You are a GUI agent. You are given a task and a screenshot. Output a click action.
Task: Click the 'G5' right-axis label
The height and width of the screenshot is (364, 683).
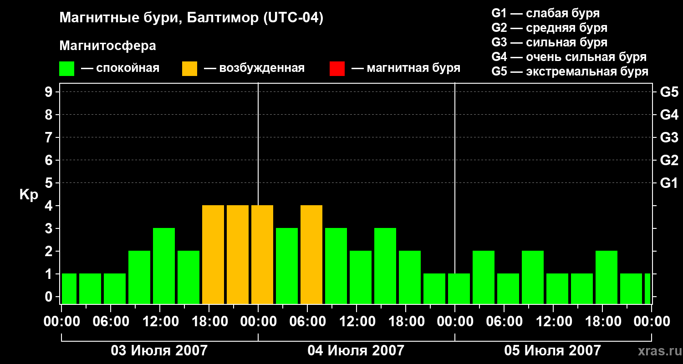[x=669, y=92]
